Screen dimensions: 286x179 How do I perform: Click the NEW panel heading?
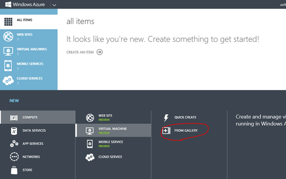(14, 101)
